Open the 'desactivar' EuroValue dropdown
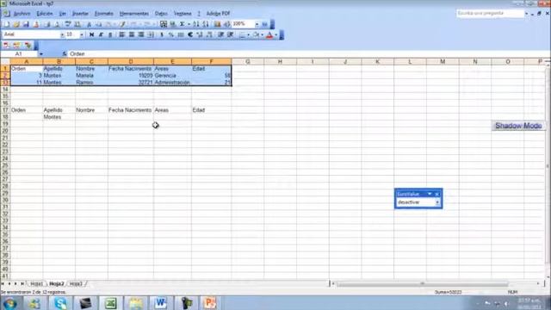This screenshot has width=551, height=310. (x=437, y=202)
